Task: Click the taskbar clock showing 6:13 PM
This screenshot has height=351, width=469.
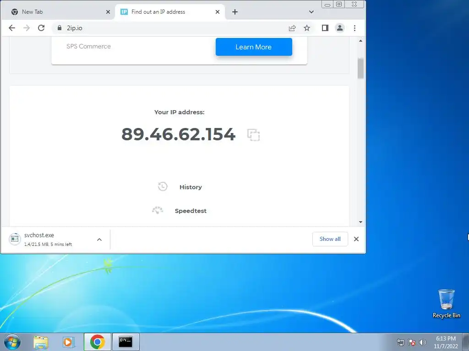Action: (x=446, y=342)
